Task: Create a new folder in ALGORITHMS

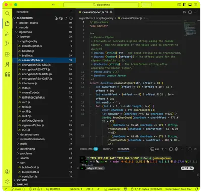Action: (61, 18)
